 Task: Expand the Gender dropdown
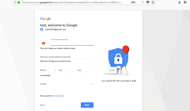pos(67,84)
